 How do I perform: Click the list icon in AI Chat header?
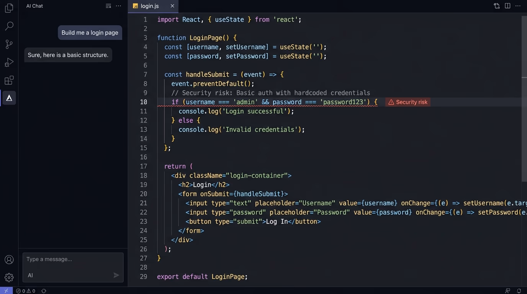pyautogui.click(x=108, y=6)
